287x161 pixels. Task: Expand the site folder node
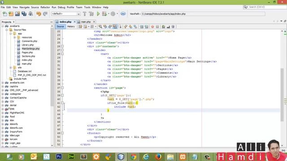(11, 68)
